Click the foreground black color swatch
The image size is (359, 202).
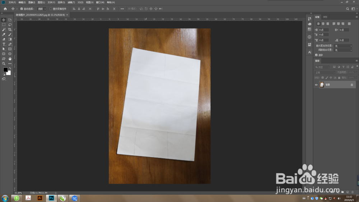point(5,70)
